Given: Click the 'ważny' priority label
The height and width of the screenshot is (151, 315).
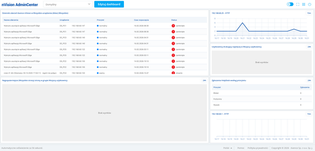Looking at the screenshot, I should coord(102,73).
